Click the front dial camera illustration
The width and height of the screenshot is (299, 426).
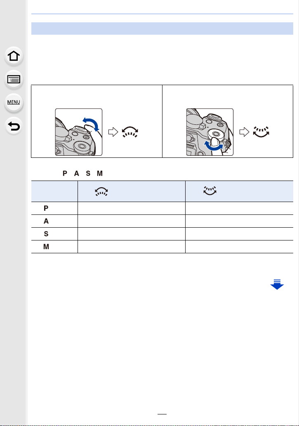(x=78, y=132)
